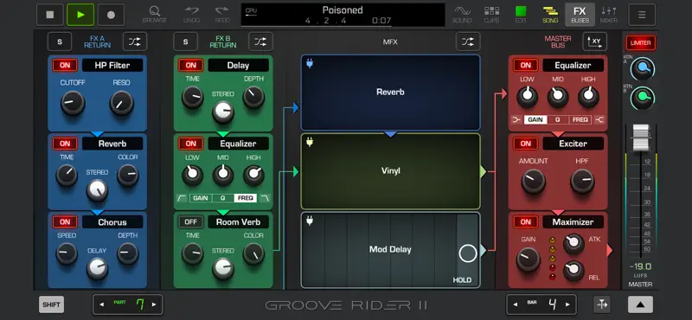This screenshot has height=320, width=692.
Task: Increase Bar value with right arrow
Action: tap(567, 304)
